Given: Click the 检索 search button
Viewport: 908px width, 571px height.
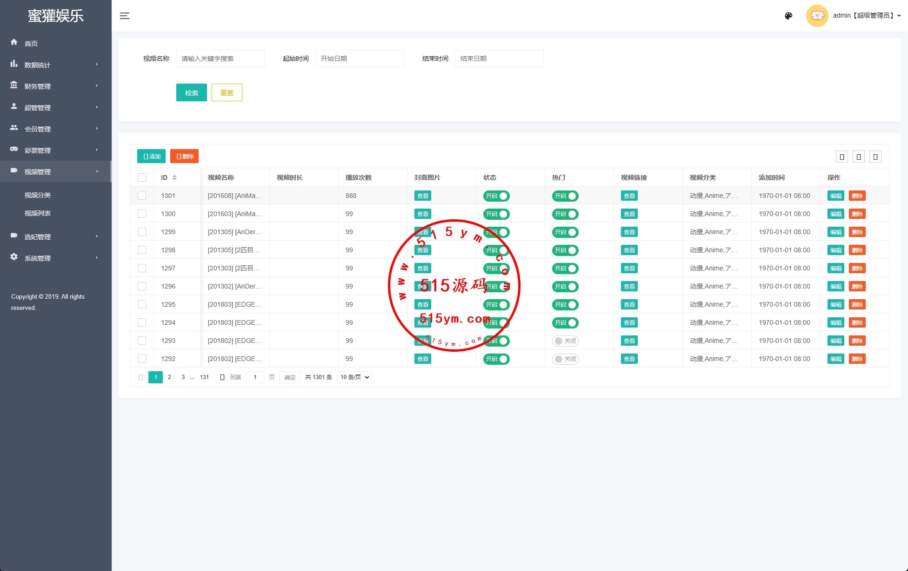Looking at the screenshot, I should 191,92.
